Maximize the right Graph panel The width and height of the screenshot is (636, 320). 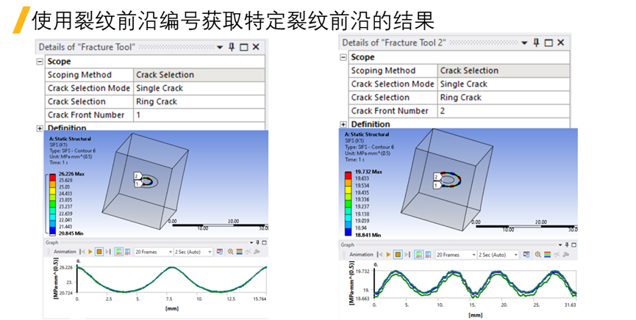[574, 244]
